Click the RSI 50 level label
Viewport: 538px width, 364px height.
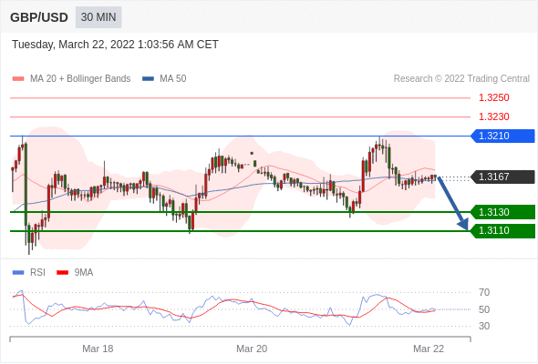click(x=484, y=309)
